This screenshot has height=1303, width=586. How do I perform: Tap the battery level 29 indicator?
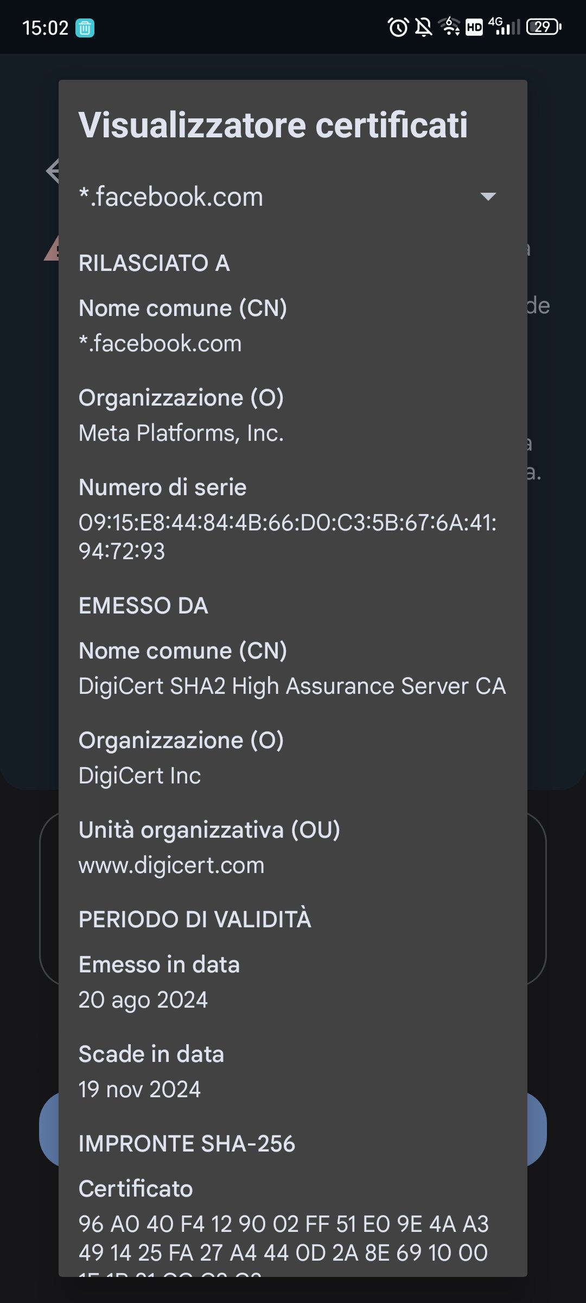pyautogui.click(x=544, y=27)
